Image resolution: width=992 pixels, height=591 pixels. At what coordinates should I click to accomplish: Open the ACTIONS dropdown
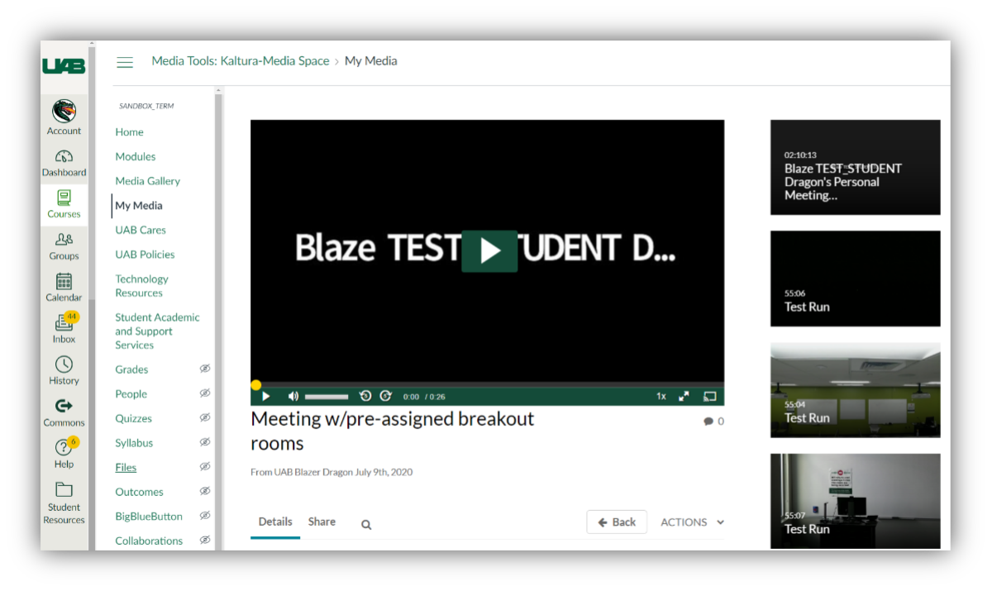tap(691, 522)
